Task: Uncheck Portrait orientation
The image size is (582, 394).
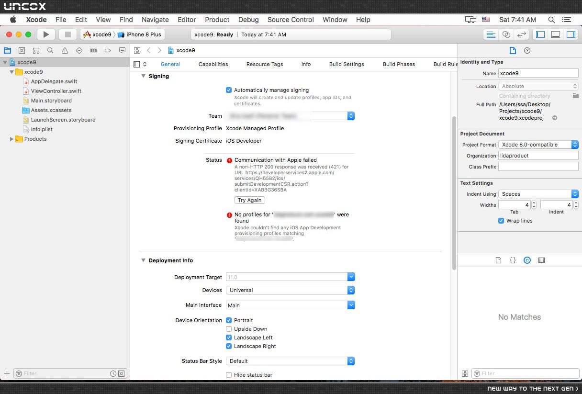Action: [x=229, y=320]
